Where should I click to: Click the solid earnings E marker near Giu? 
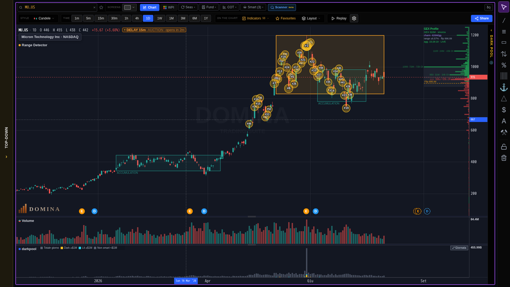tap(306, 211)
